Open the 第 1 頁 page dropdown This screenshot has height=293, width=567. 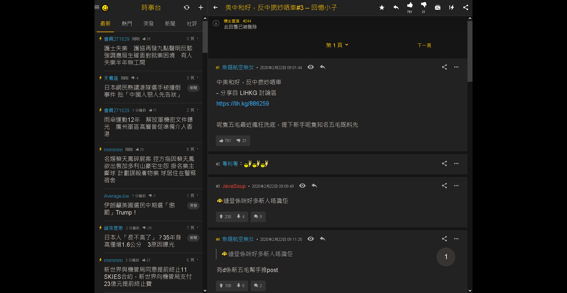pos(337,45)
